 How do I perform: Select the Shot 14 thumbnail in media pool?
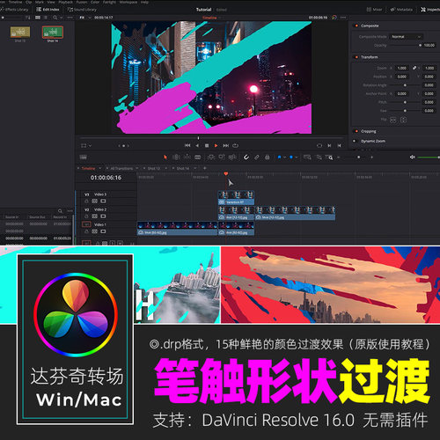click(53, 33)
